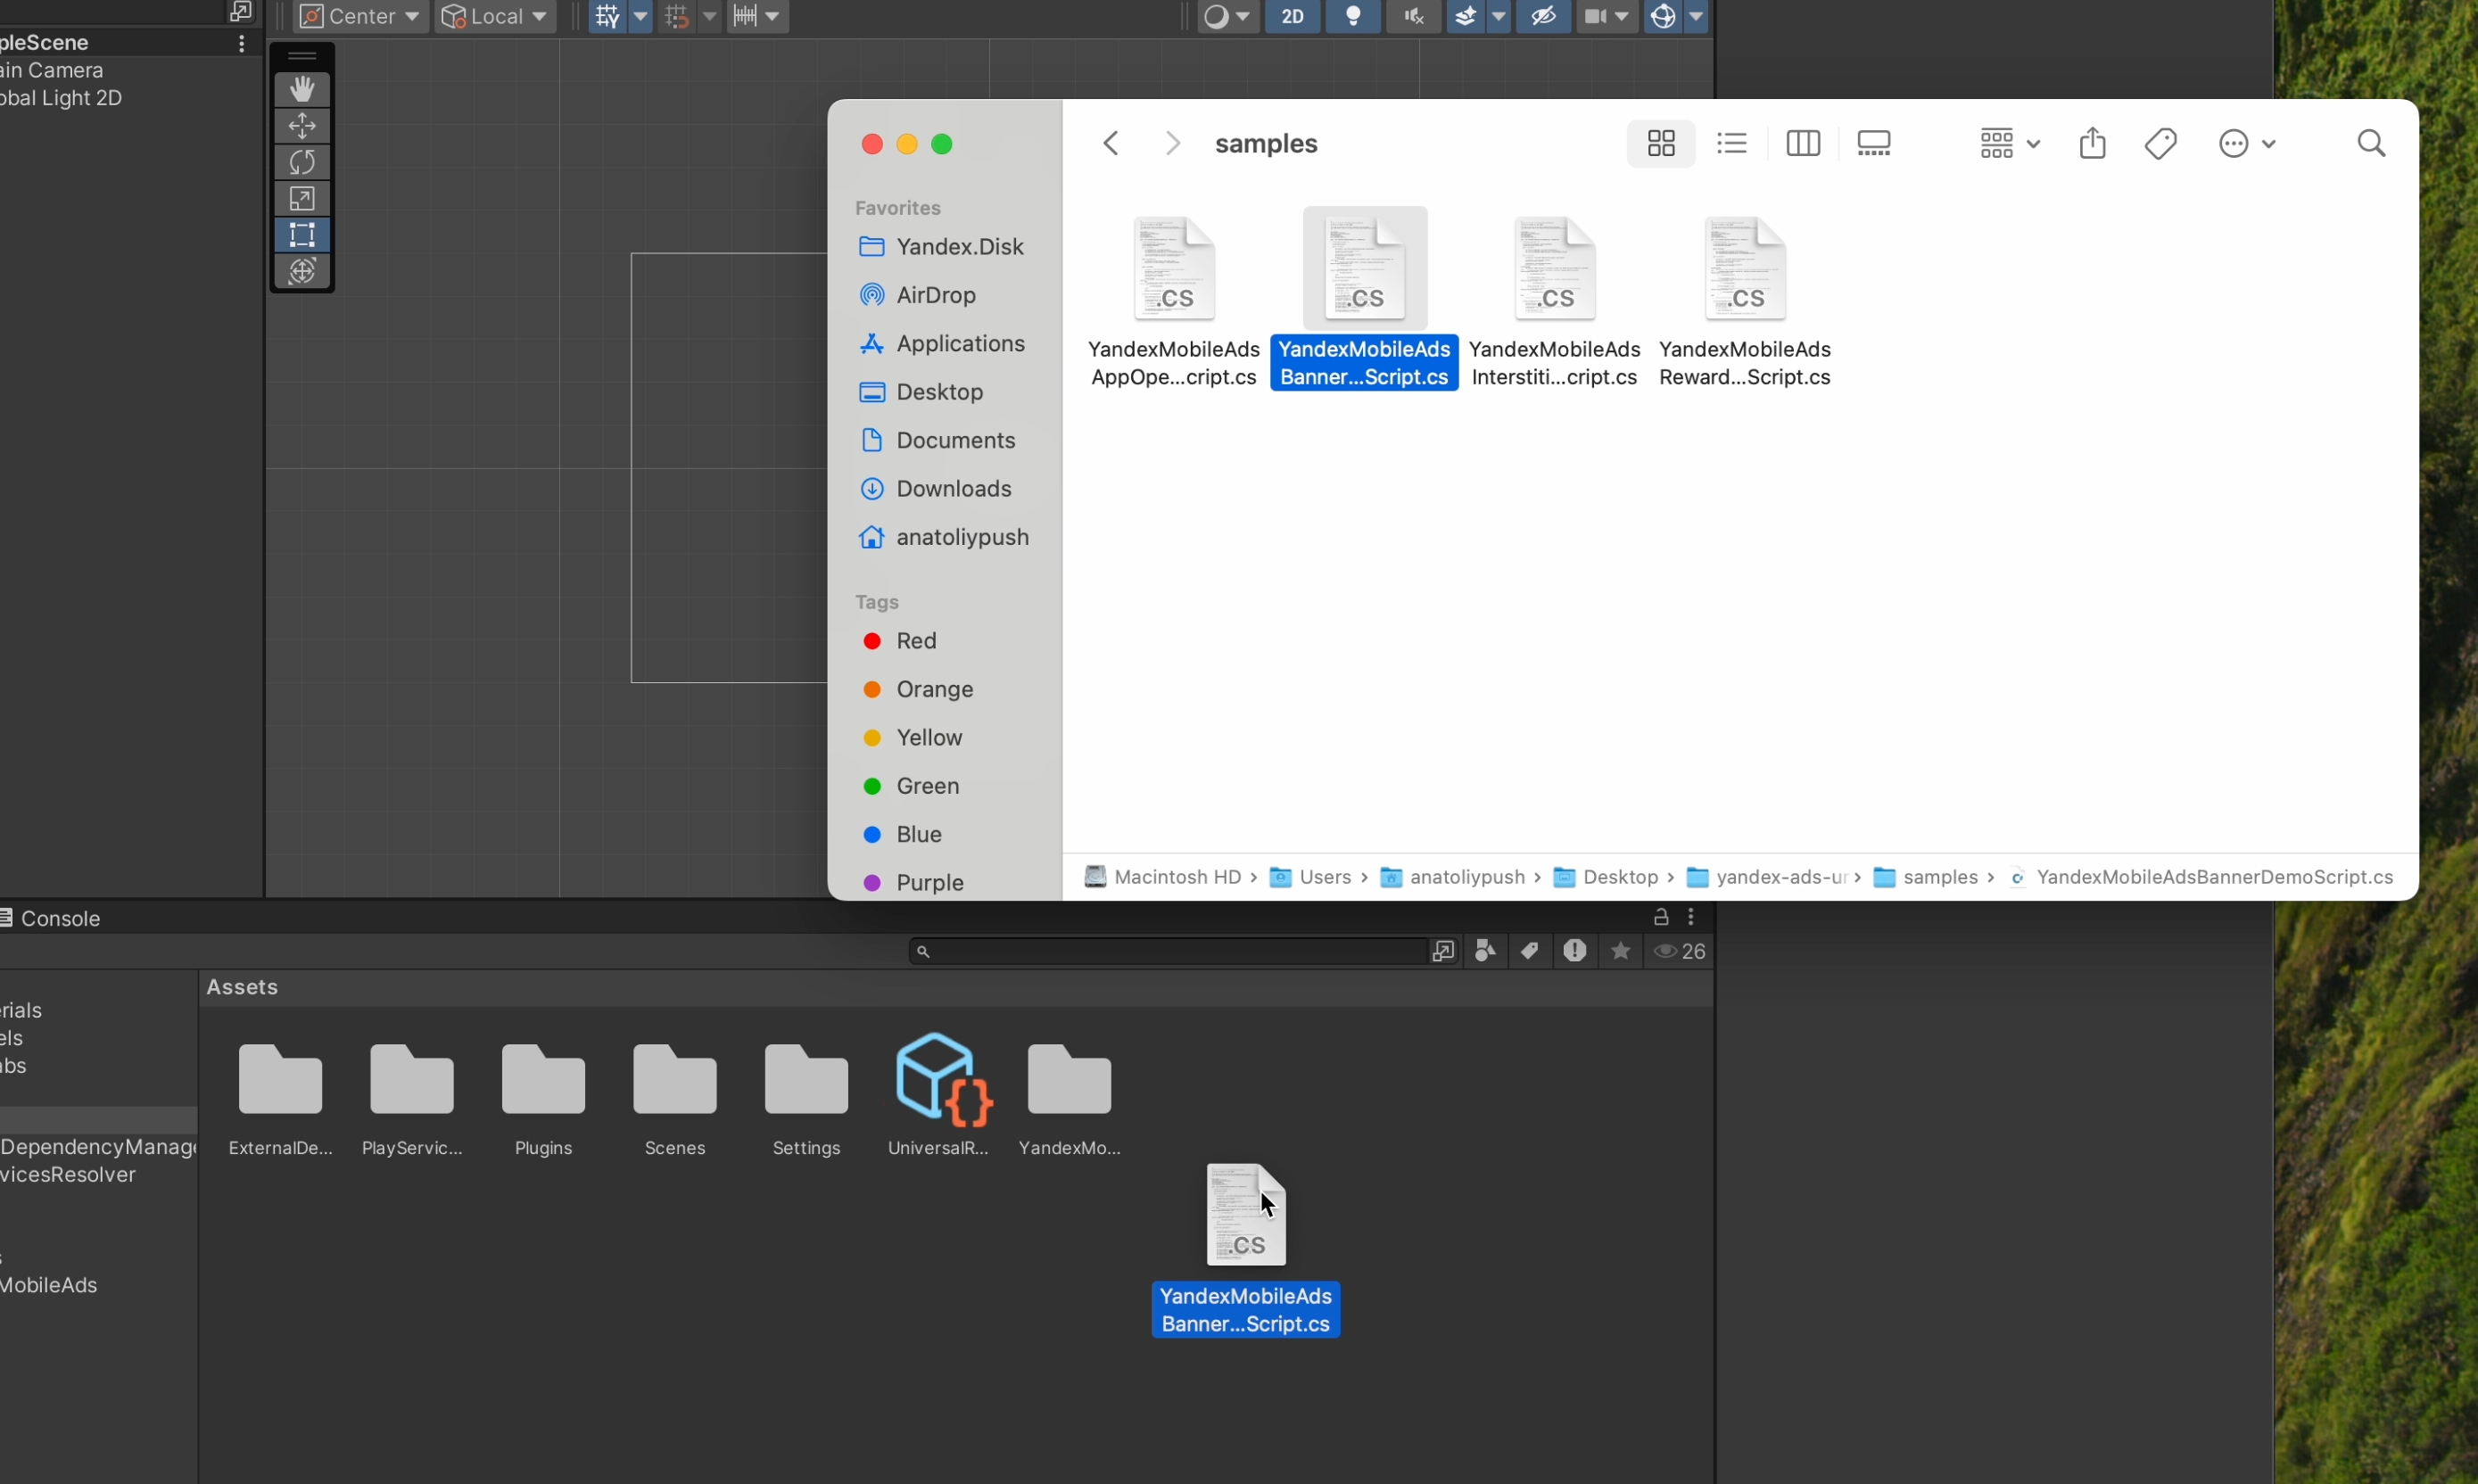Screen dimensions: 2478x1484
Task: Select the YandexMo... folder in Assets
Action: click(1070, 1100)
